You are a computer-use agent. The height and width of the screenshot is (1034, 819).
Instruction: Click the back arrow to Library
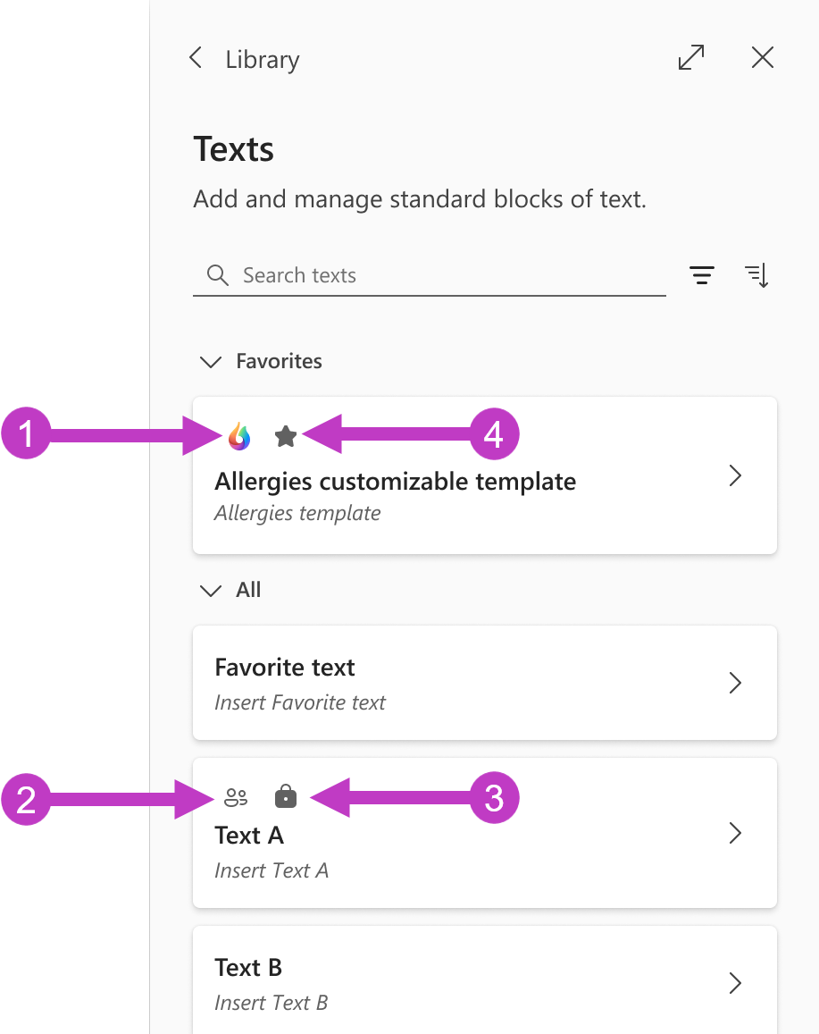pos(196,57)
